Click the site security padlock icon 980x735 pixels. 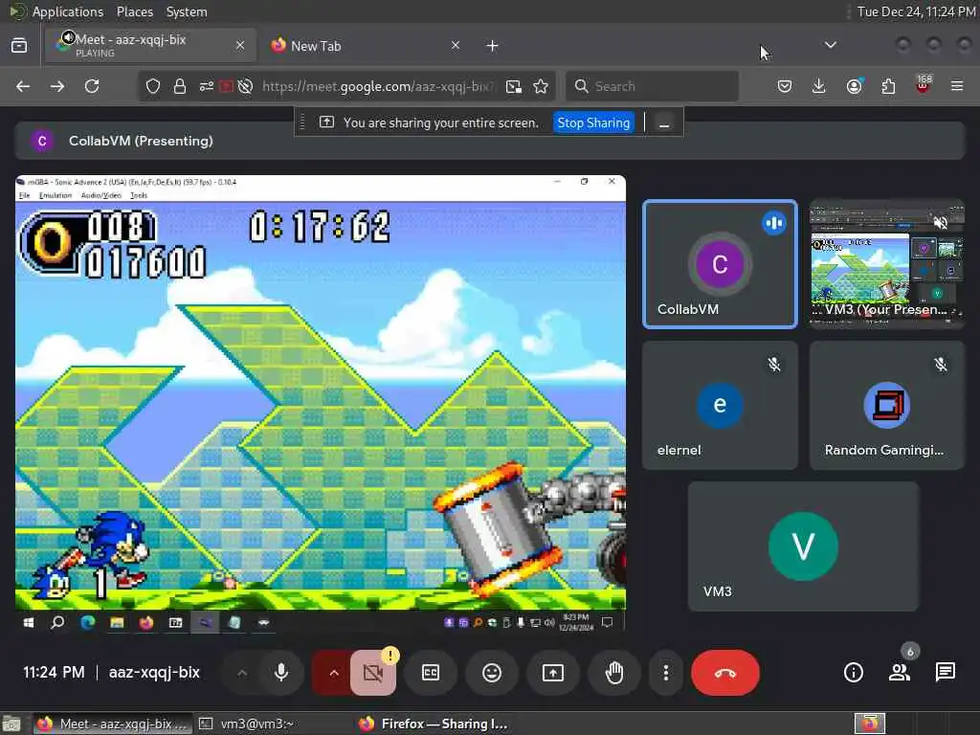(179, 86)
